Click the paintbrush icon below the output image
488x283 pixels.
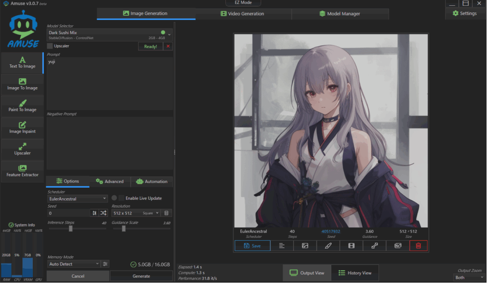coord(328,245)
